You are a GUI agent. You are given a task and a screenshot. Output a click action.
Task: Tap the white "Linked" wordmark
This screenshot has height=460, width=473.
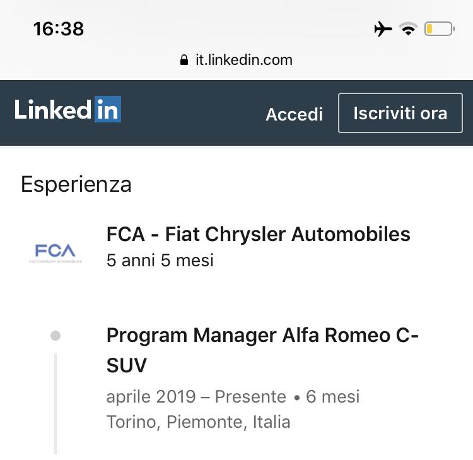tap(53, 110)
